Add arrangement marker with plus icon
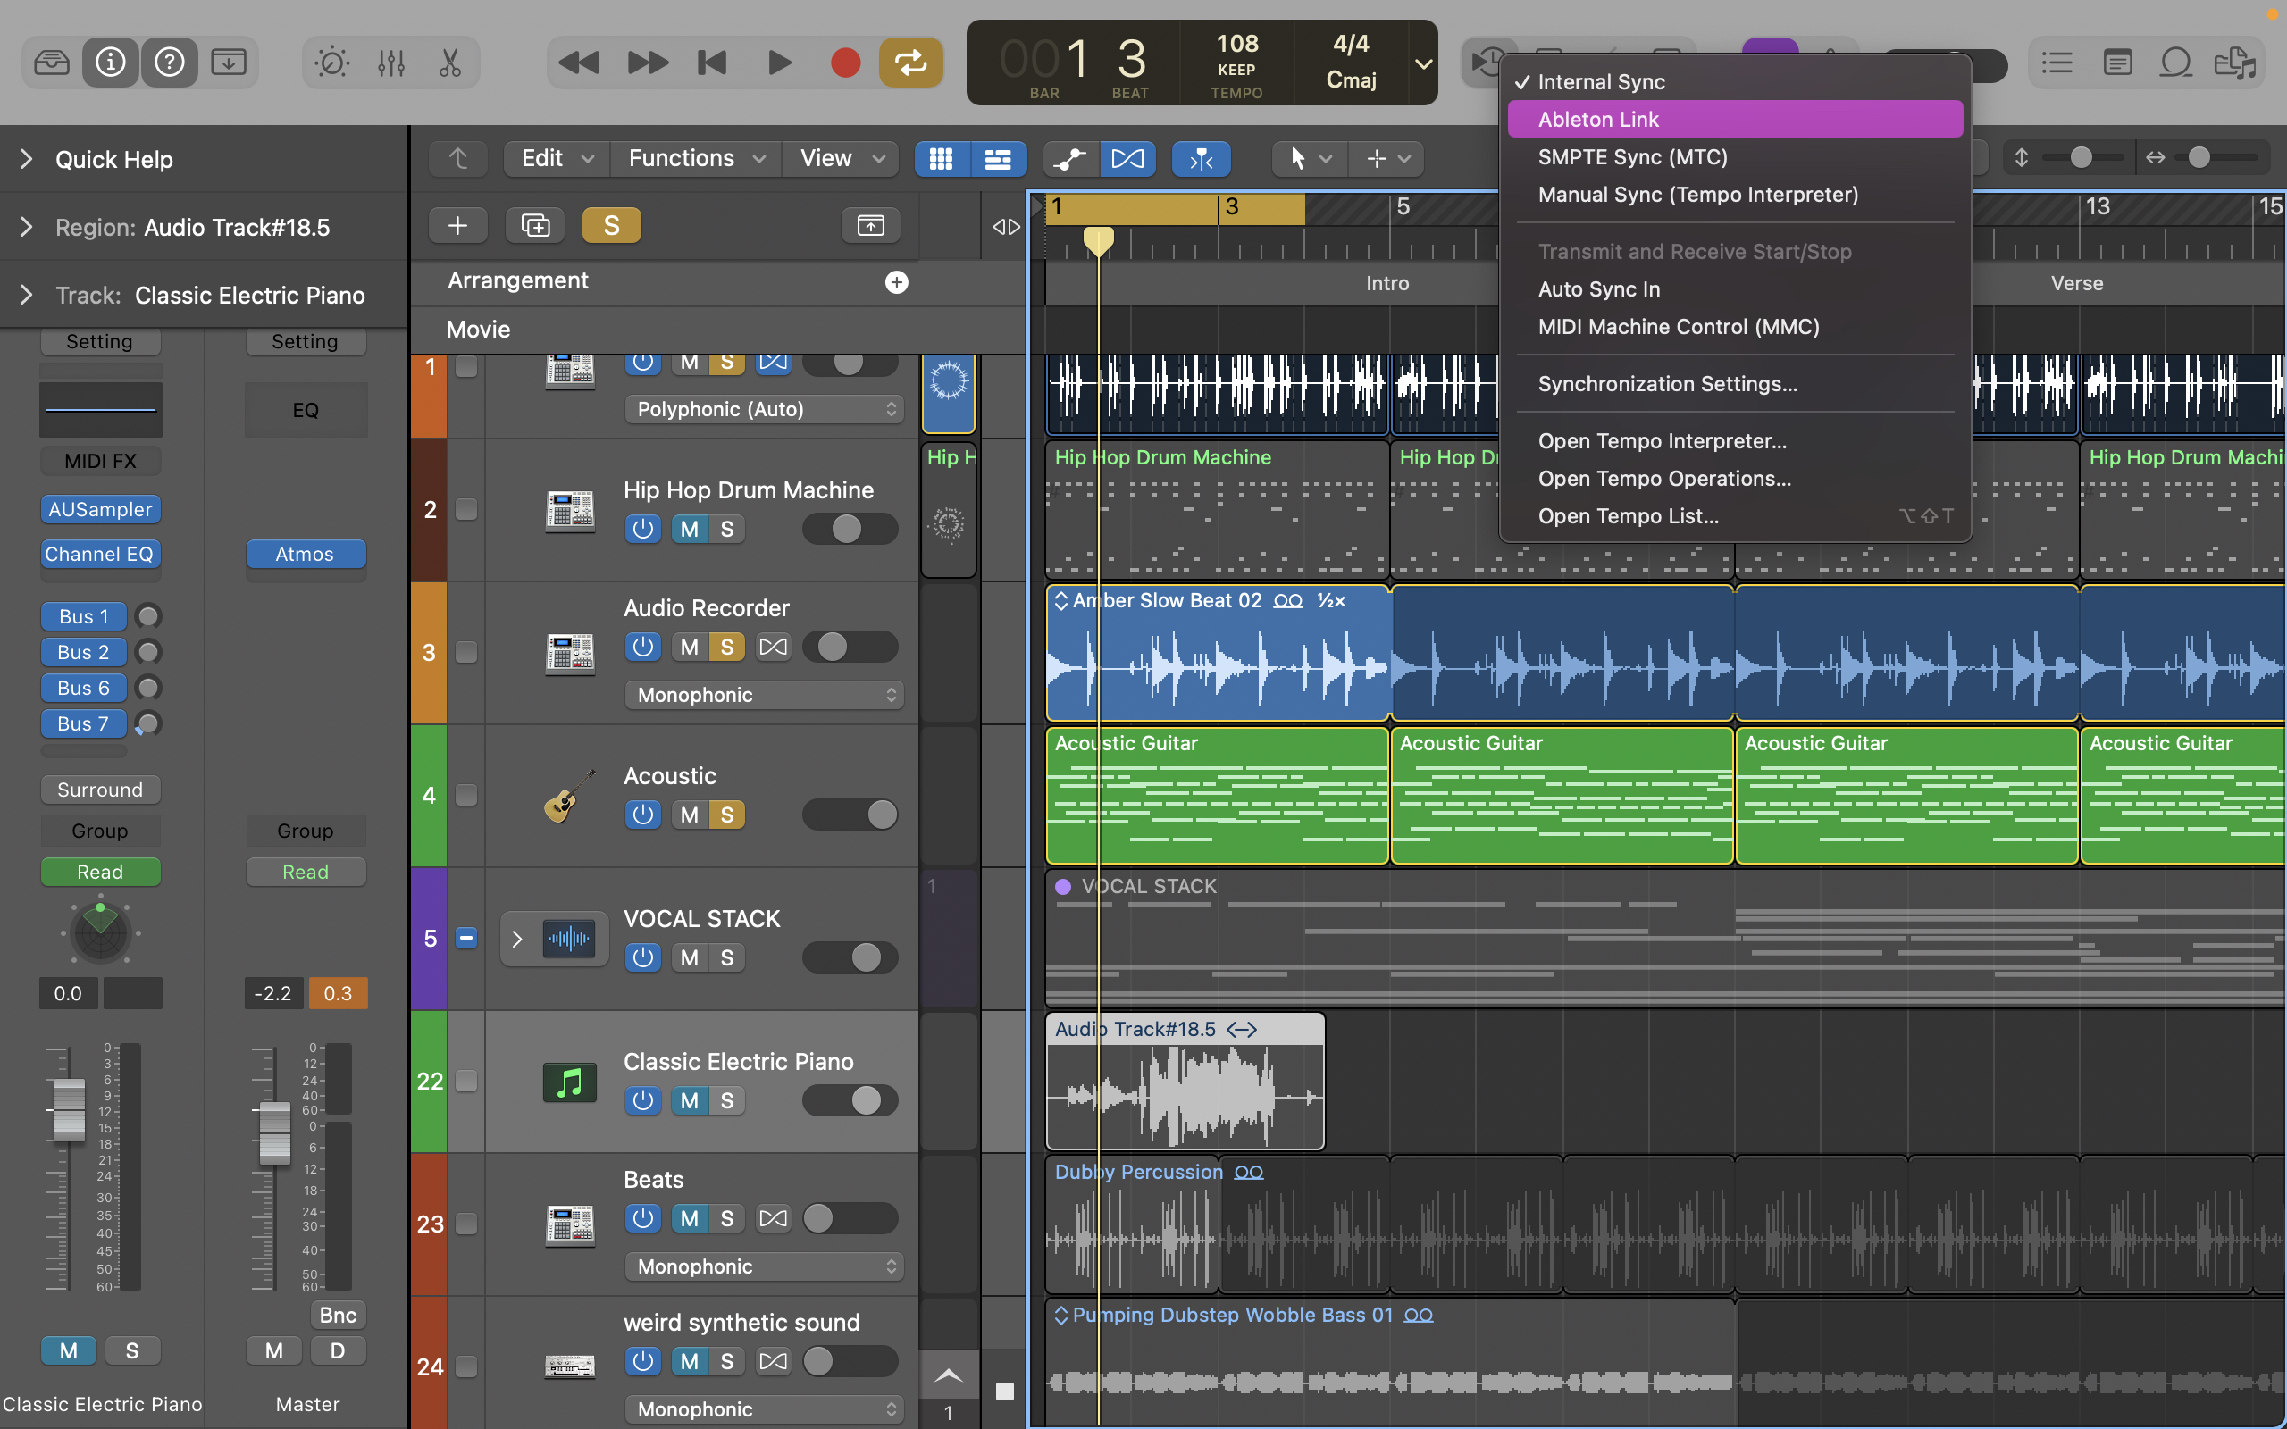 tap(897, 281)
